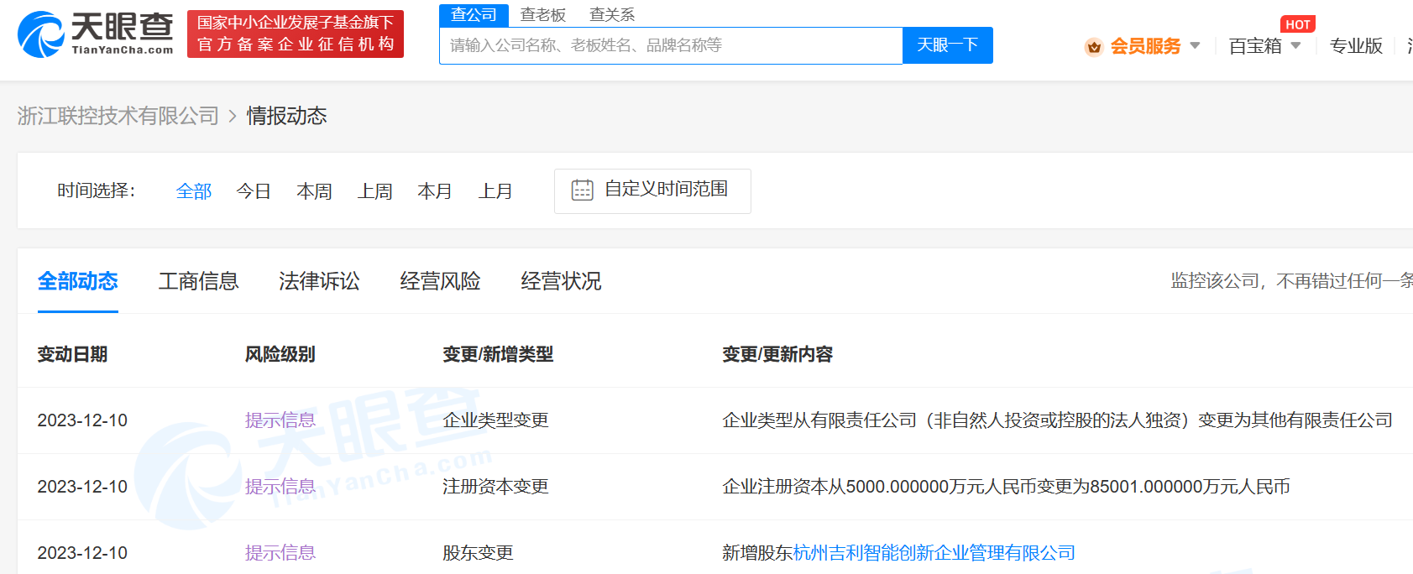Viewport: 1413px width, 574px height.
Task: Switch to 工商信息 tab
Action: [x=199, y=281]
